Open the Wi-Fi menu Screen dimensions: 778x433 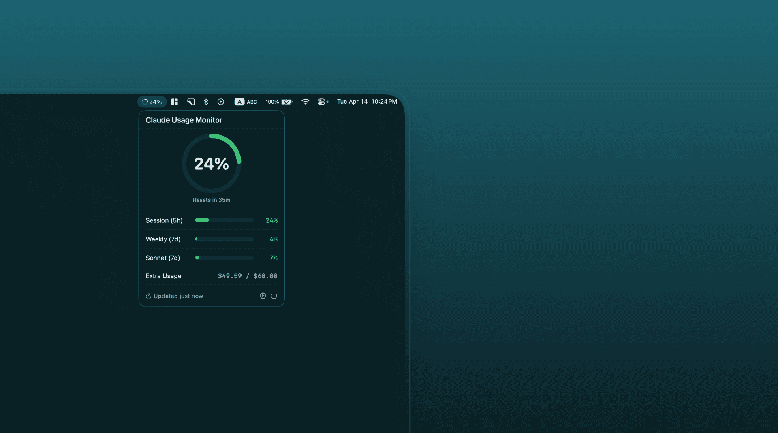(306, 102)
